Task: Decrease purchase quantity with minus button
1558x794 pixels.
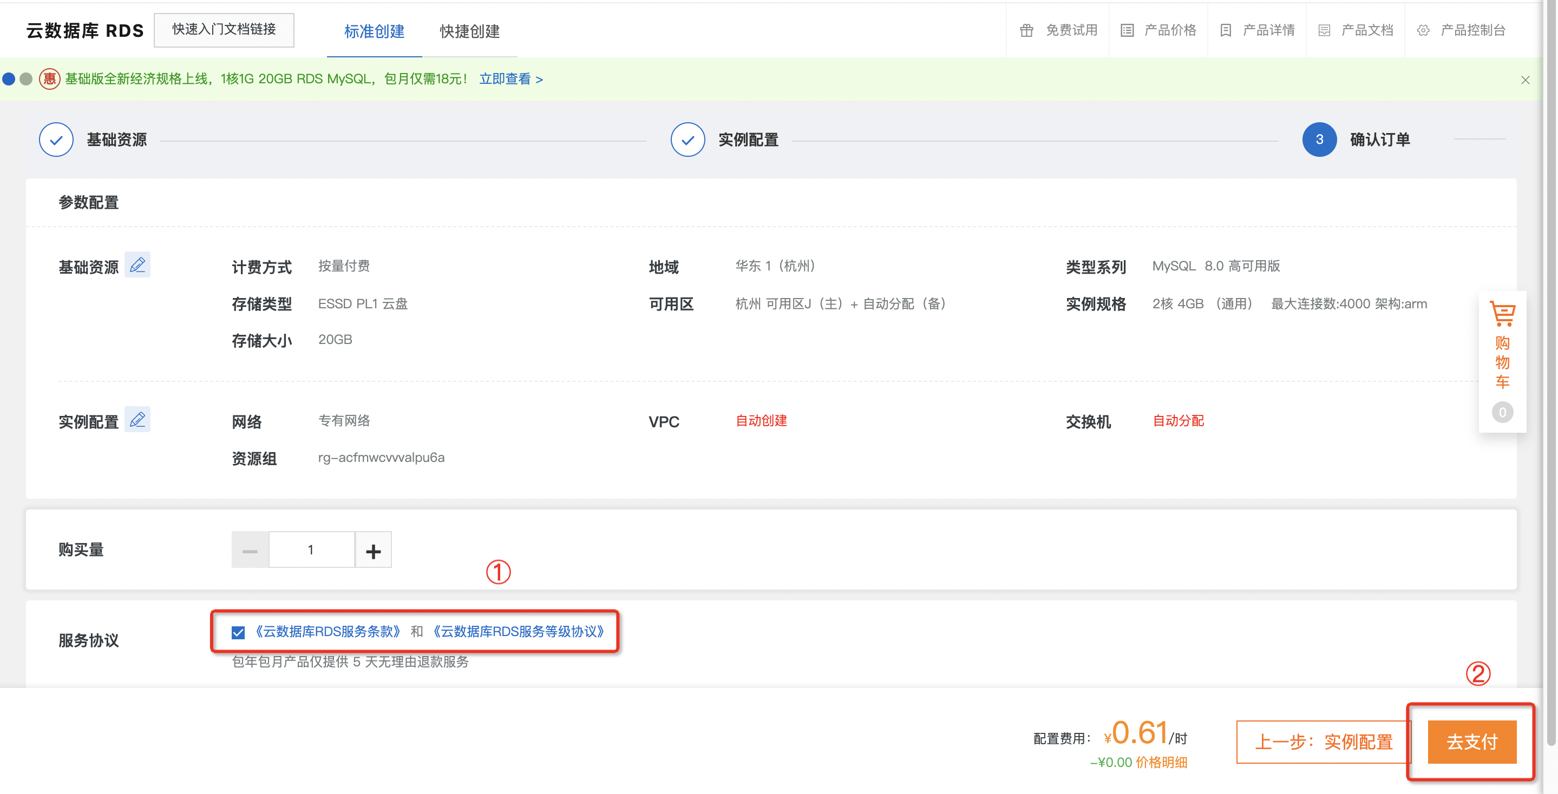Action: point(250,551)
